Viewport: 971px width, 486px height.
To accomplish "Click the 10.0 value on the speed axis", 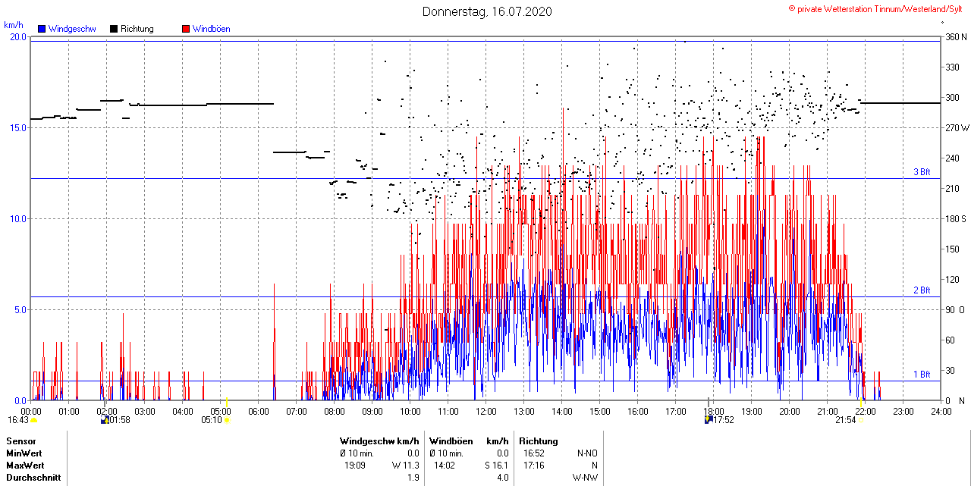I will (18, 219).
